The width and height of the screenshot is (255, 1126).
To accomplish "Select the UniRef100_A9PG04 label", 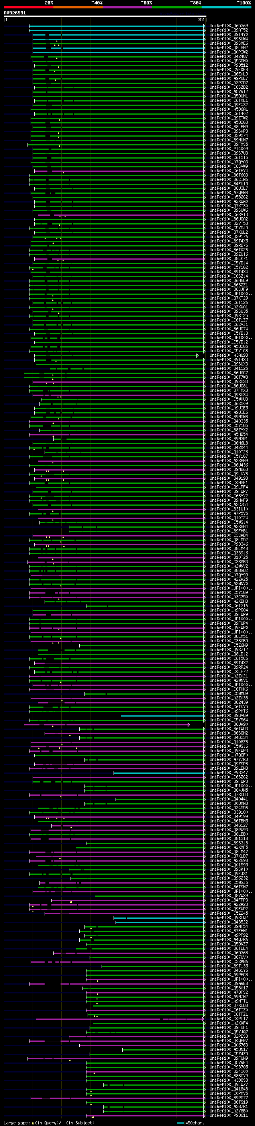I will [x=228, y=610].
